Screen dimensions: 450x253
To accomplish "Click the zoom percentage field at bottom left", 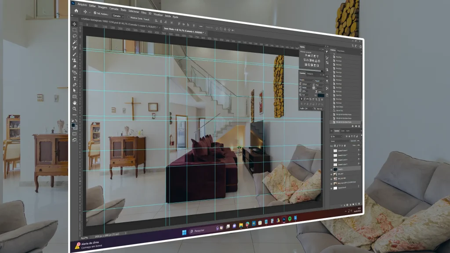I will 84,238.
